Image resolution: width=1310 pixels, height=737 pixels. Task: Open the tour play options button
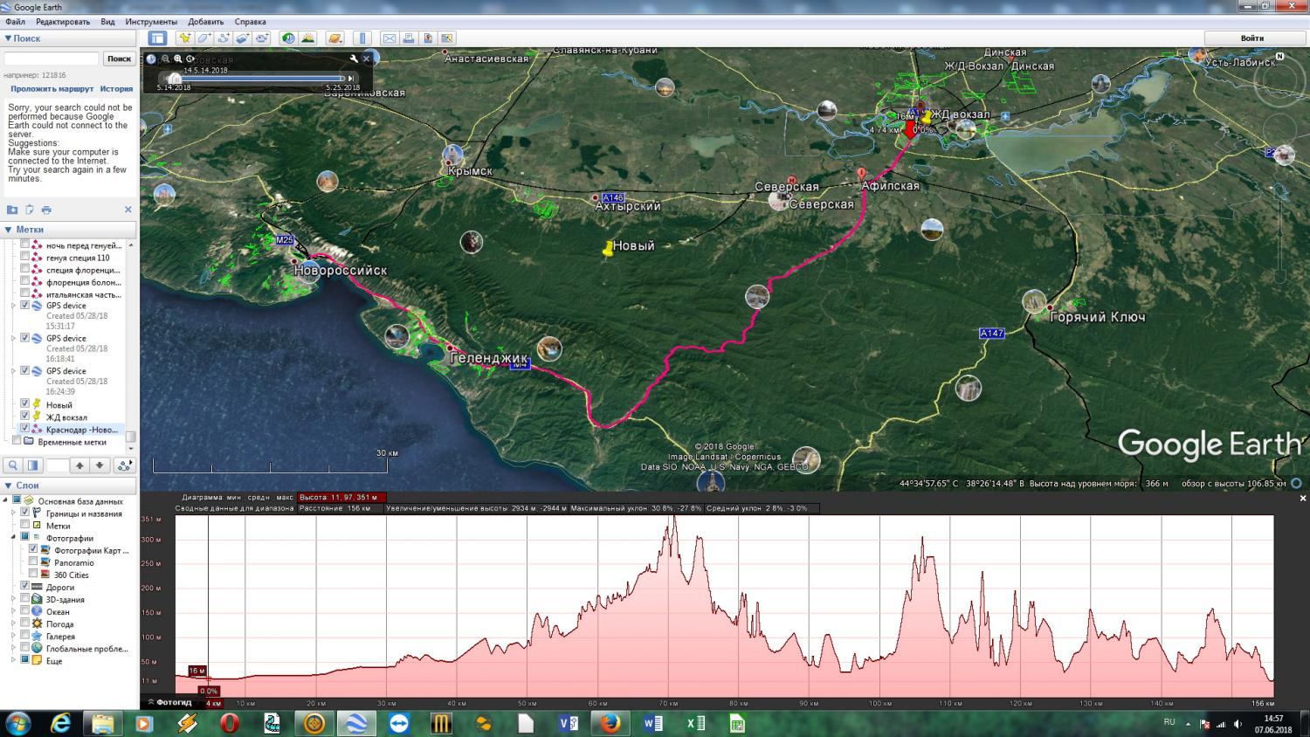[x=125, y=465]
